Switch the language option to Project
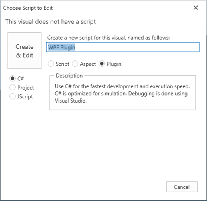 (13, 87)
